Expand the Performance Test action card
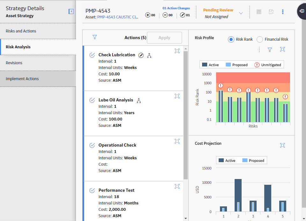 pos(177,186)
